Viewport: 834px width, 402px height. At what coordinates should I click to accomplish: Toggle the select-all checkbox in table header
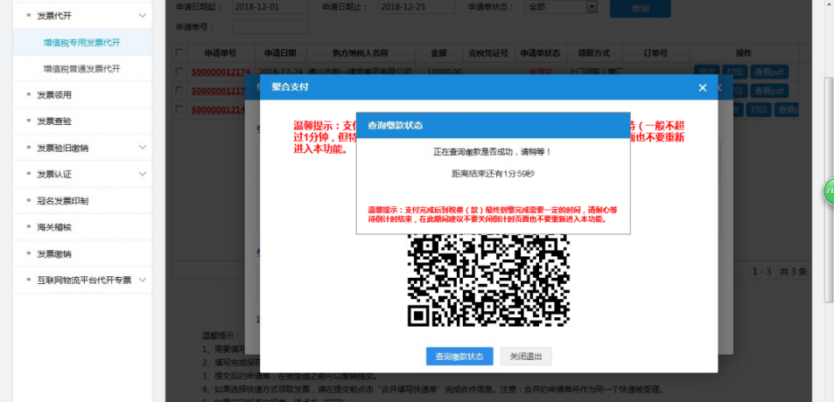click(x=179, y=52)
